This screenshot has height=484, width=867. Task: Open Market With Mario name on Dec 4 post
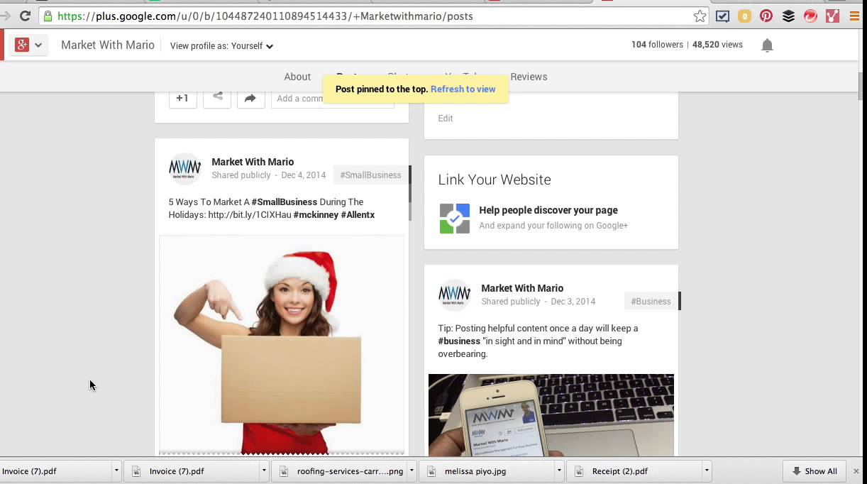[x=253, y=162]
